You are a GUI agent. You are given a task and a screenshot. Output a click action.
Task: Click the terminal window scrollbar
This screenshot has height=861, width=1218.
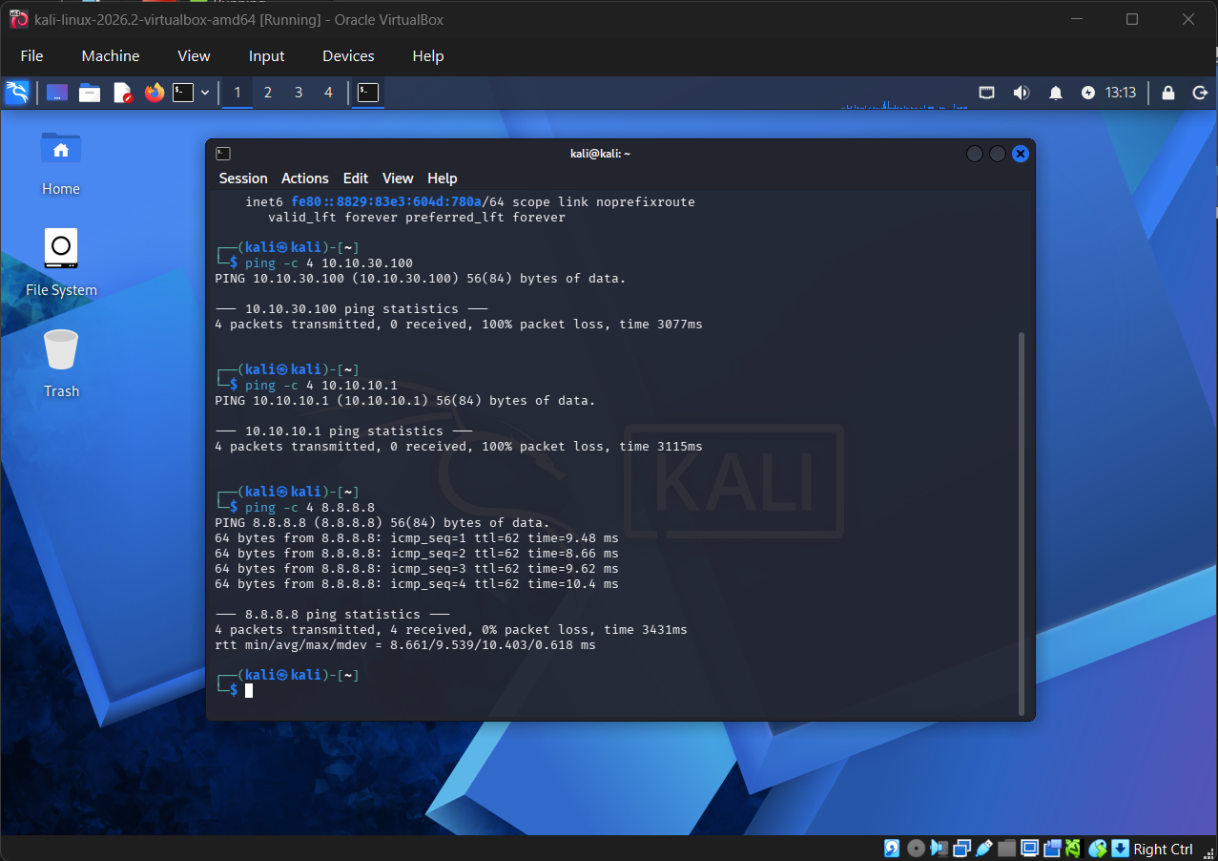point(1022,523)
